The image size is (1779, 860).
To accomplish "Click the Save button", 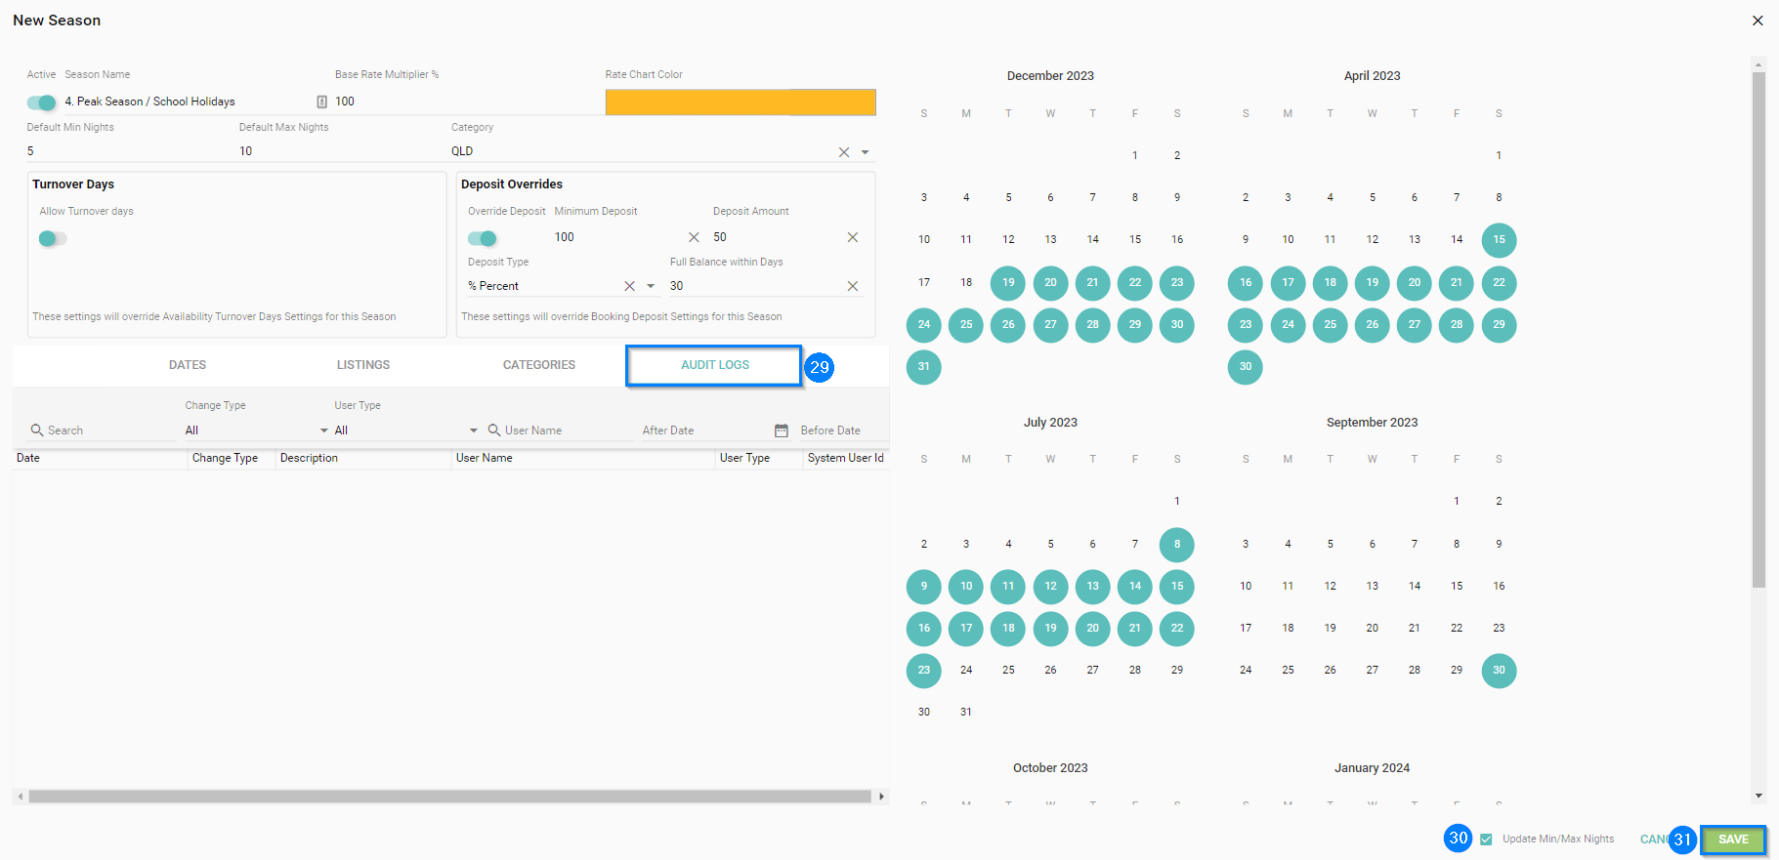I will [x=1733, y=840].
